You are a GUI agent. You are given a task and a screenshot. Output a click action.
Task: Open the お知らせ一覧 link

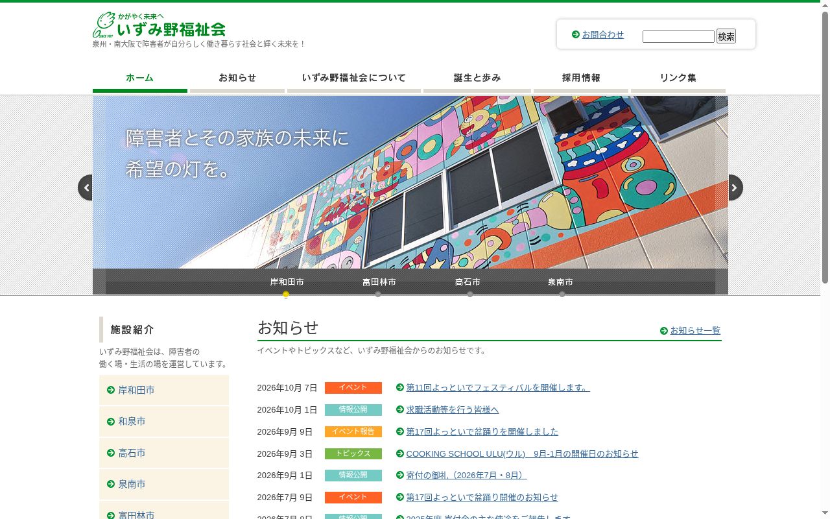[695, 330]
